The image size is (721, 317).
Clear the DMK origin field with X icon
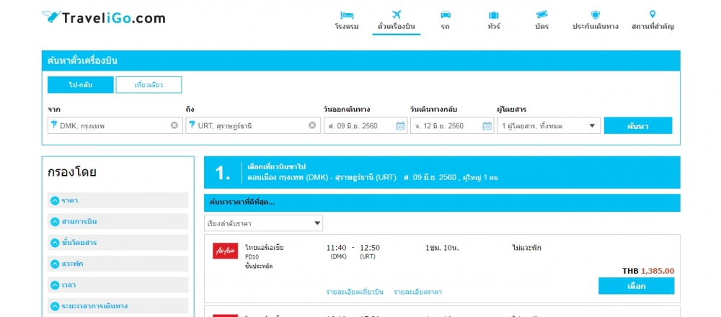coord(174,125)
